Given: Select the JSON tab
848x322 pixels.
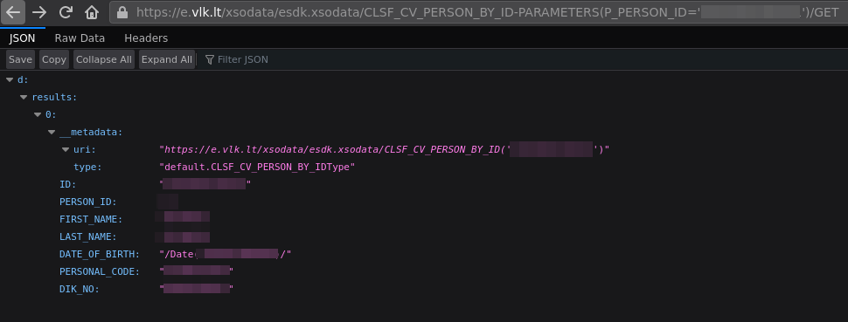Looking at the screenshot, I should [x=22, y=38].
